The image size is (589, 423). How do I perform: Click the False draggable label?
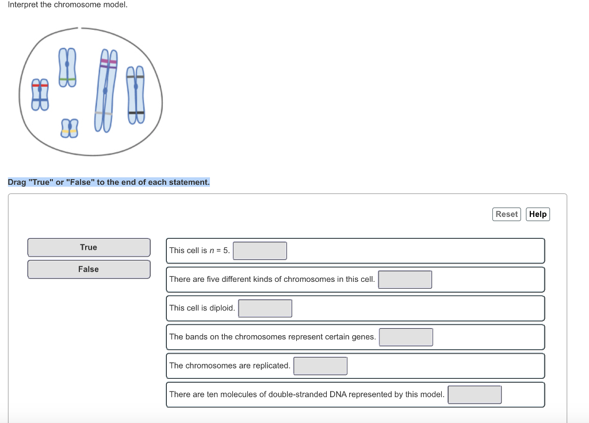[89, 269]
